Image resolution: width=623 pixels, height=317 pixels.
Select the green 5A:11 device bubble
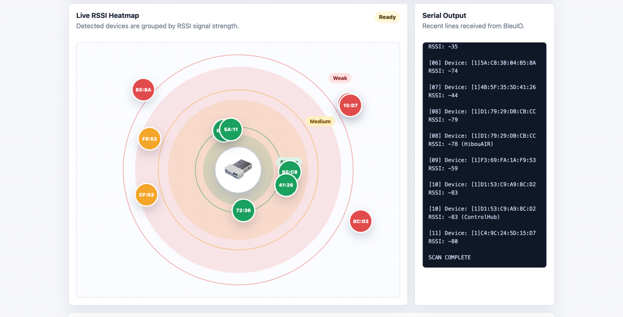231,129
